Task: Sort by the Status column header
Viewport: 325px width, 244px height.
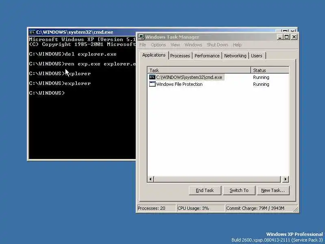Action: coord(270,70)
